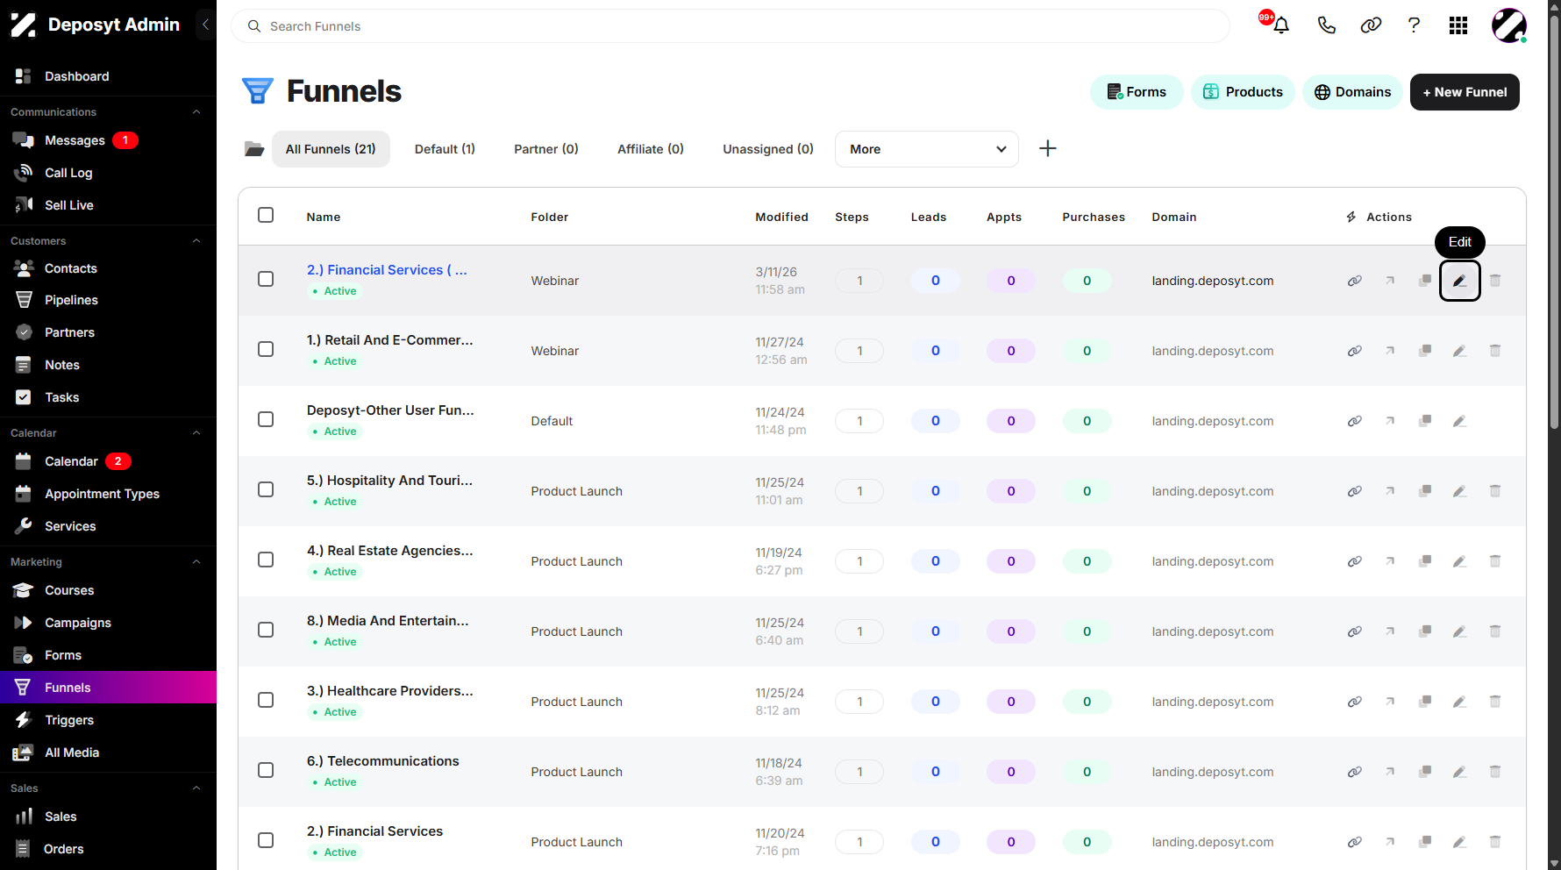Collapse the Calendar sidebar section
1561x870 pixels.
[196, 433]
